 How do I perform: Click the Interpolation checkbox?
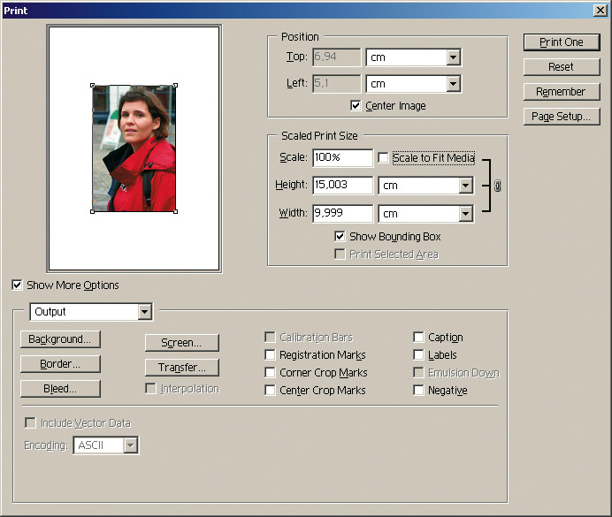(x=150, y=388)
